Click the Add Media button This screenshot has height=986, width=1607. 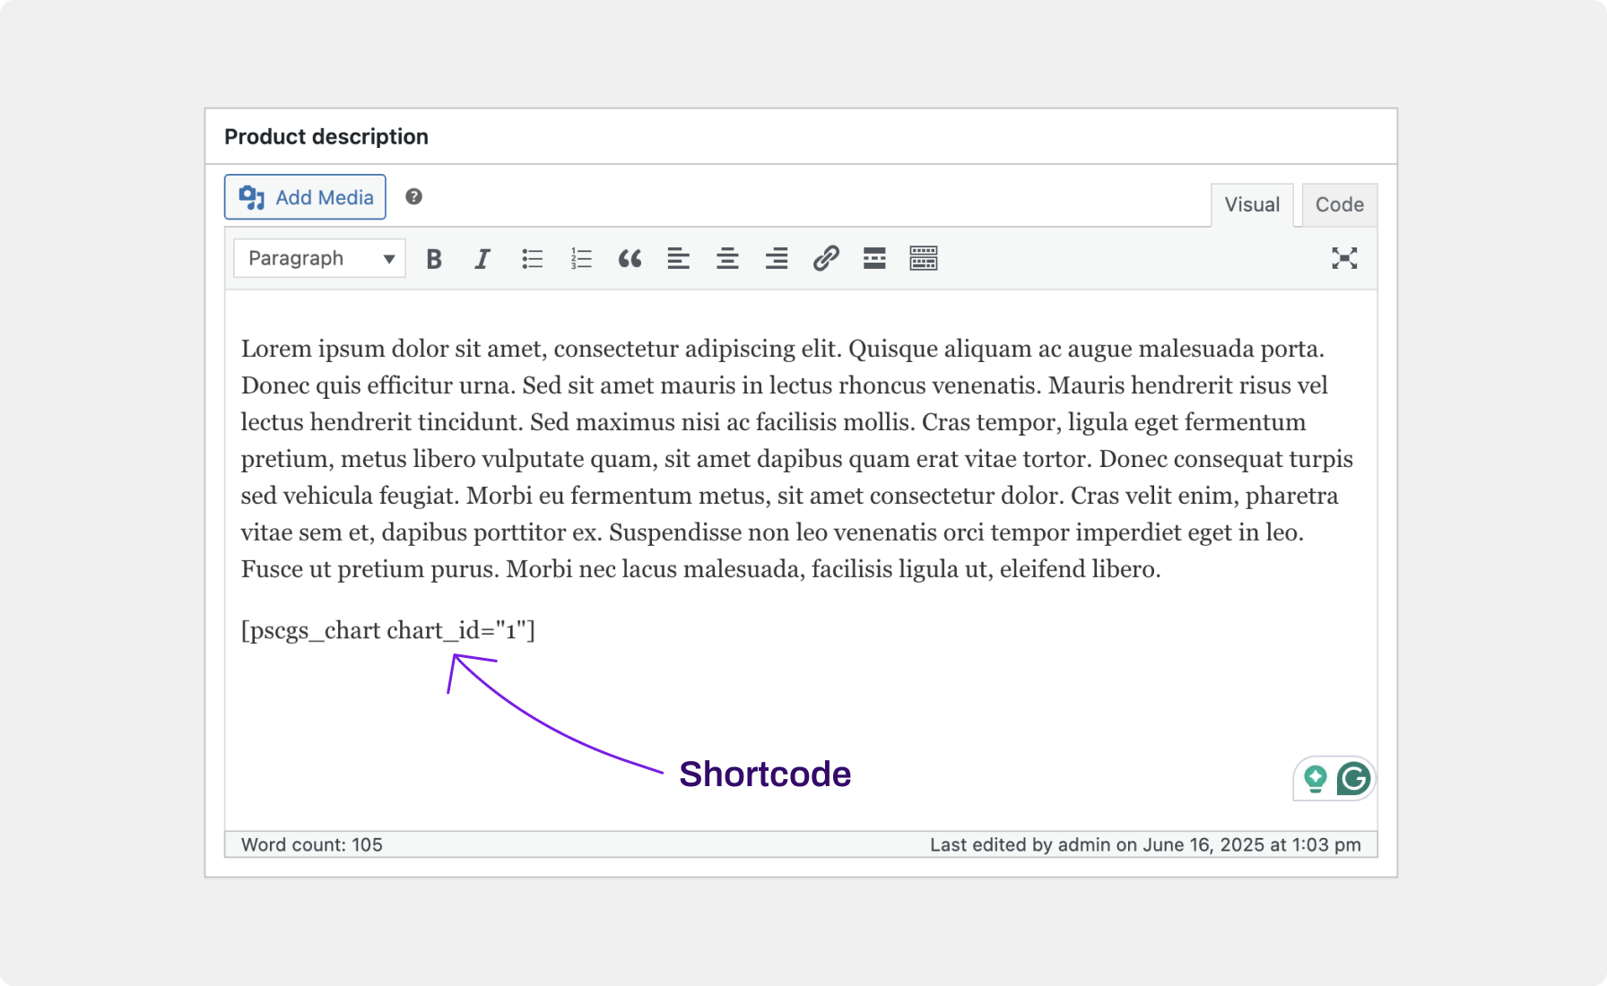[x=304, y=196]
